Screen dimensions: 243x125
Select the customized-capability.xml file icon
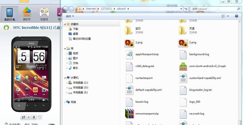tap(183, 78)
